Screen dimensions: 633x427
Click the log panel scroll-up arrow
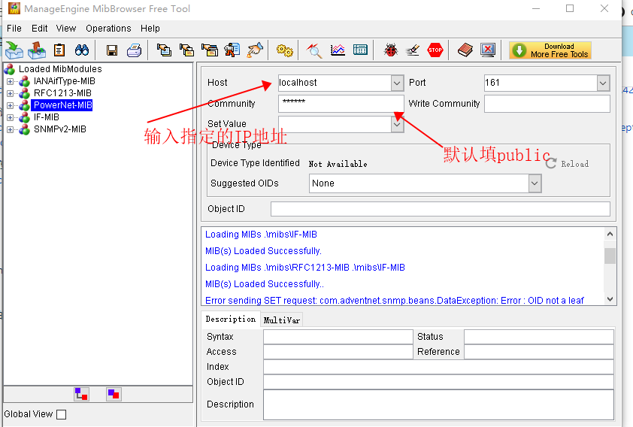point(610,234)
